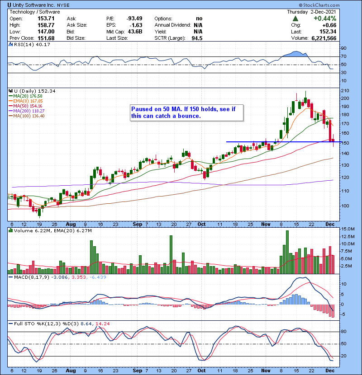Click the tallest November volume bar
This screenshot has height=375, width=362.
click(287, 252)
